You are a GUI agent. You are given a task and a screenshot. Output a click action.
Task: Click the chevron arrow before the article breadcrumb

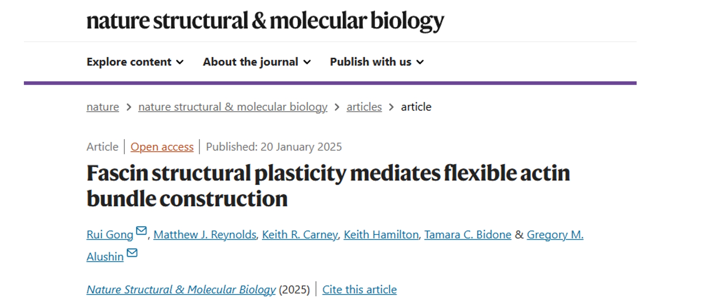(391, 107)
